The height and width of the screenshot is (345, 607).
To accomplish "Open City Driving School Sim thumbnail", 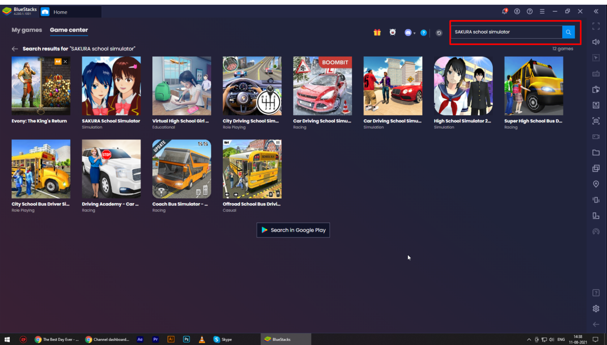I will [x=252, y=86].
